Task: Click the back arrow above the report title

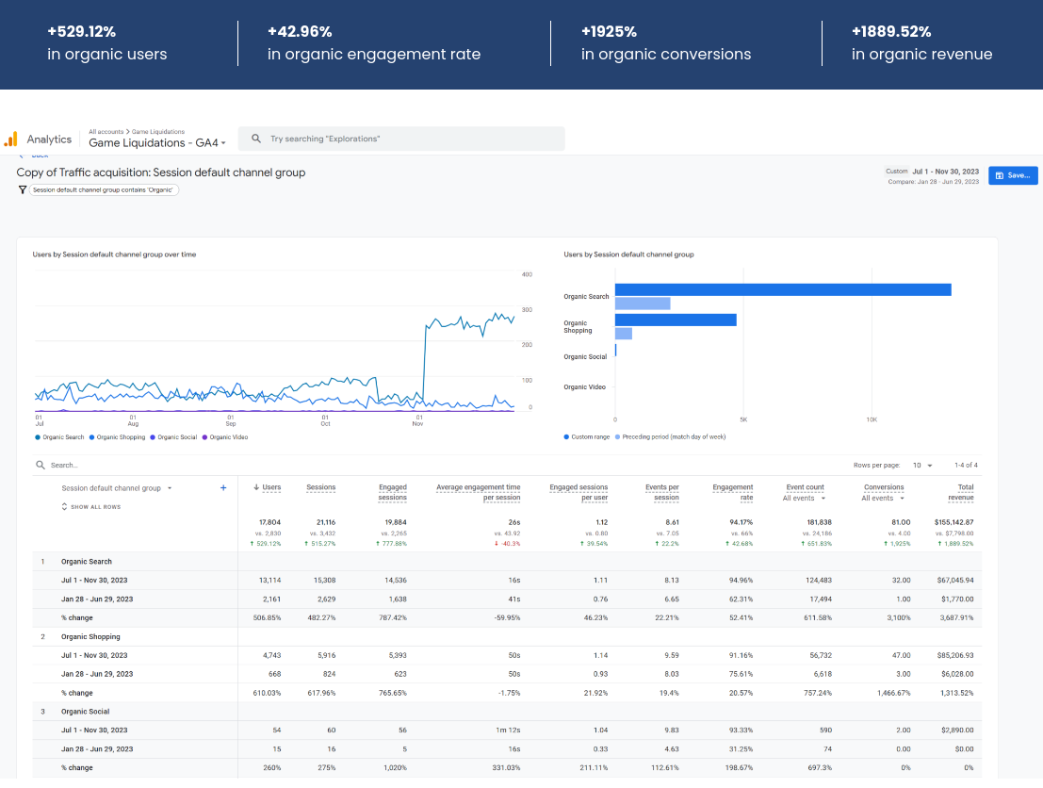Action: point(23,156)
